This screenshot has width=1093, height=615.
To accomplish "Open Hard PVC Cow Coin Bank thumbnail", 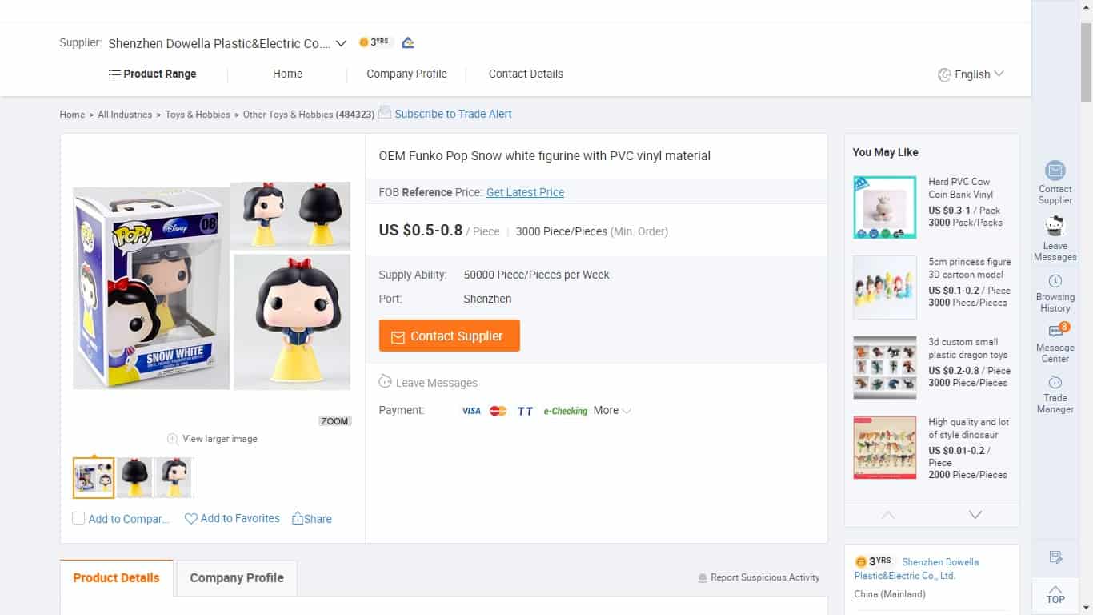I will click(885, 207).
